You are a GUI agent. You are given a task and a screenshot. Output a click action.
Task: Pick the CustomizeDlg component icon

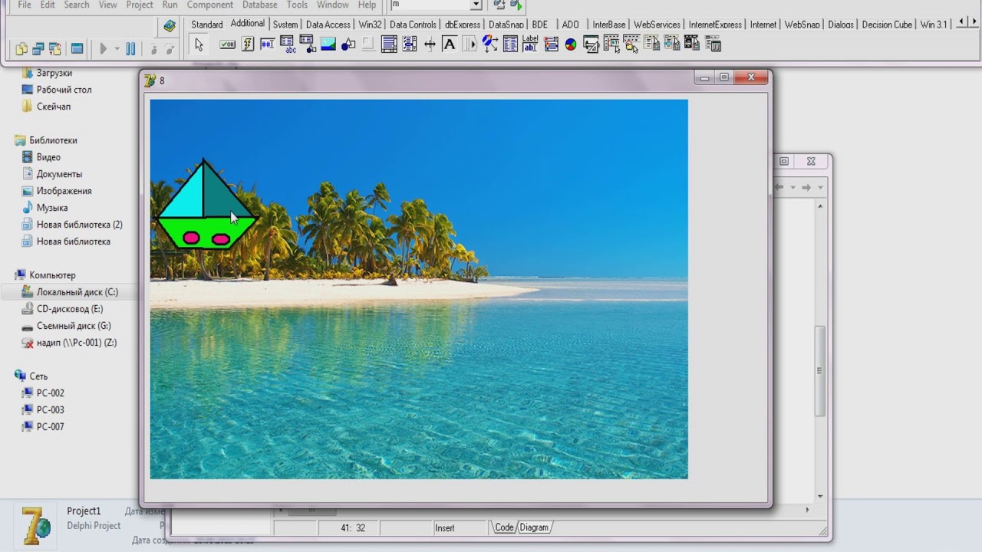713,44
